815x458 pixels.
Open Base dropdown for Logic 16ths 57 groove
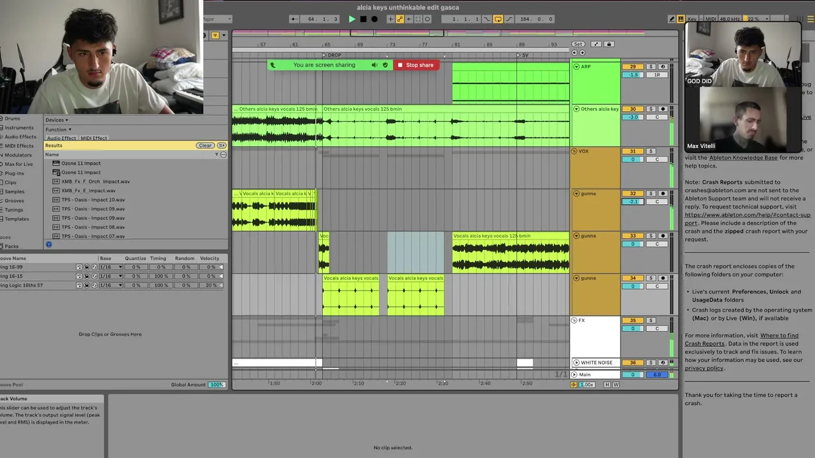coord(110,286)
